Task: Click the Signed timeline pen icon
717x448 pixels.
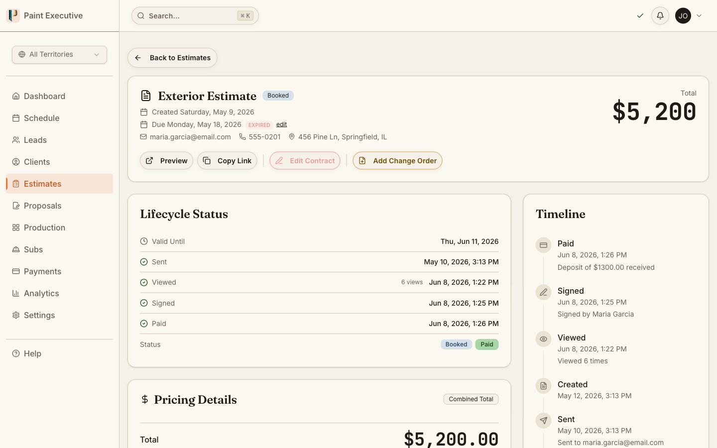Action: point(543,292)
